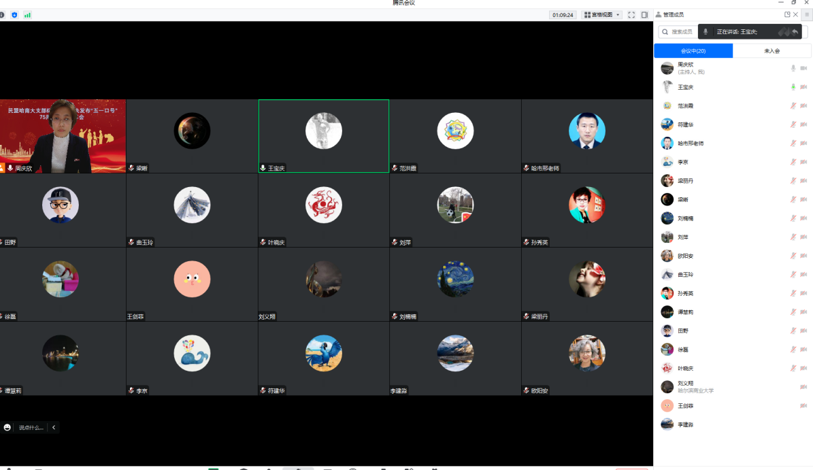The image size is (813, 470).
Task: Open the 宫格视图 view dropdown
Action: 602,14
